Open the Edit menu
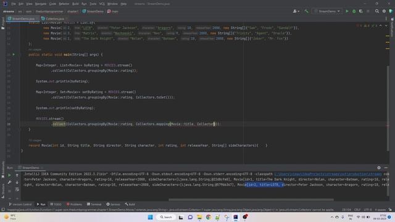The image size is (395, 222). coord(21,4)
